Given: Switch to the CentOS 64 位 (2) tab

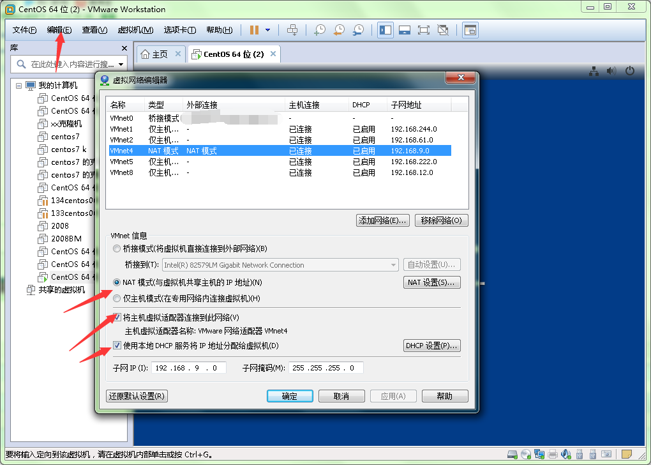Looking at the screenshot, I should point(234,54).
